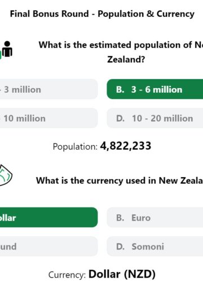Viewport: 203px width, 285px height.
Task: Click the currency banknote icon
Action: (6, 175)
